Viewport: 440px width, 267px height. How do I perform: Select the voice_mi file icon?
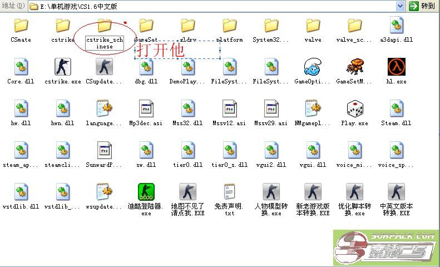pos(355,150)
